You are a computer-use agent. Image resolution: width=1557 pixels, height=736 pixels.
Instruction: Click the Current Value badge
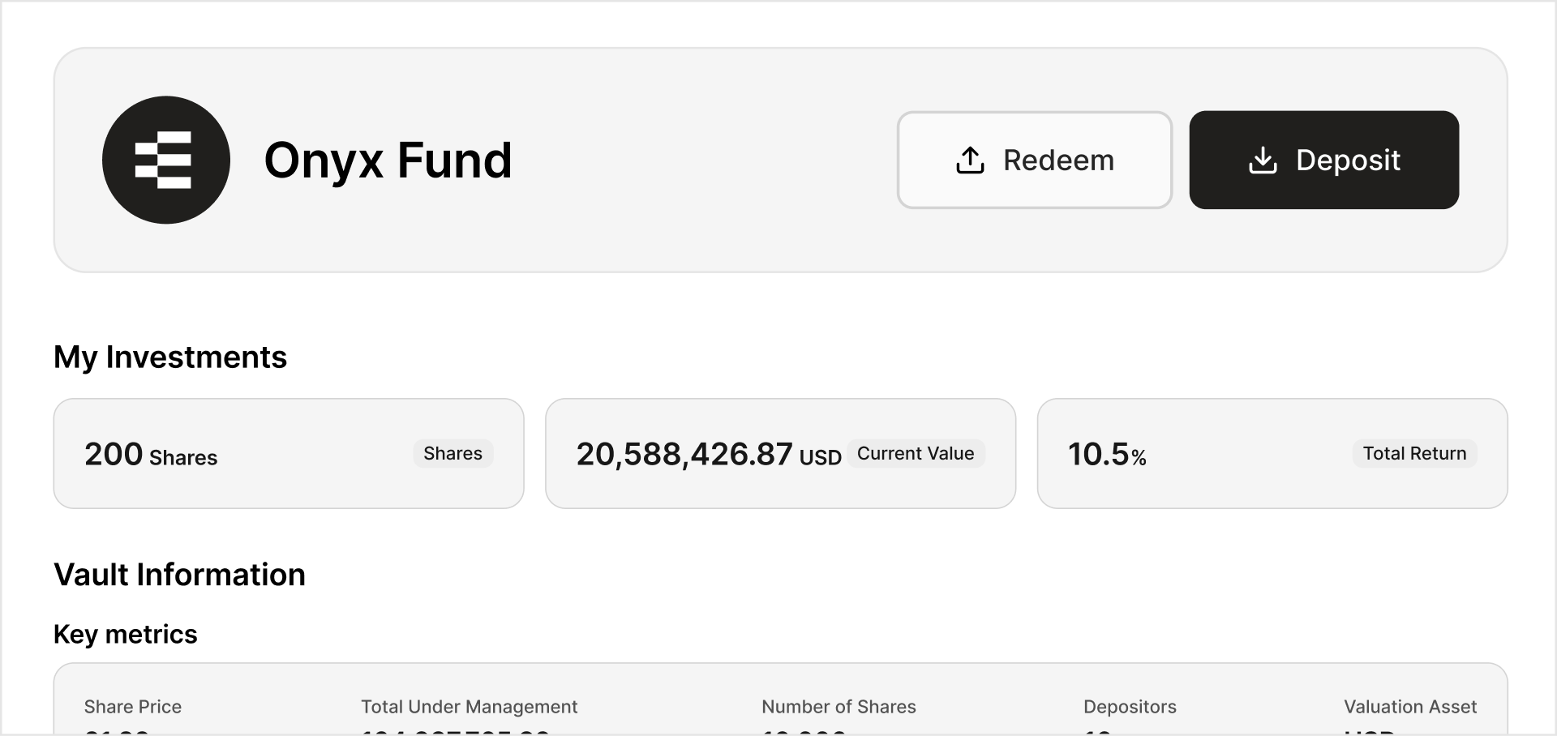pos(916,453)
